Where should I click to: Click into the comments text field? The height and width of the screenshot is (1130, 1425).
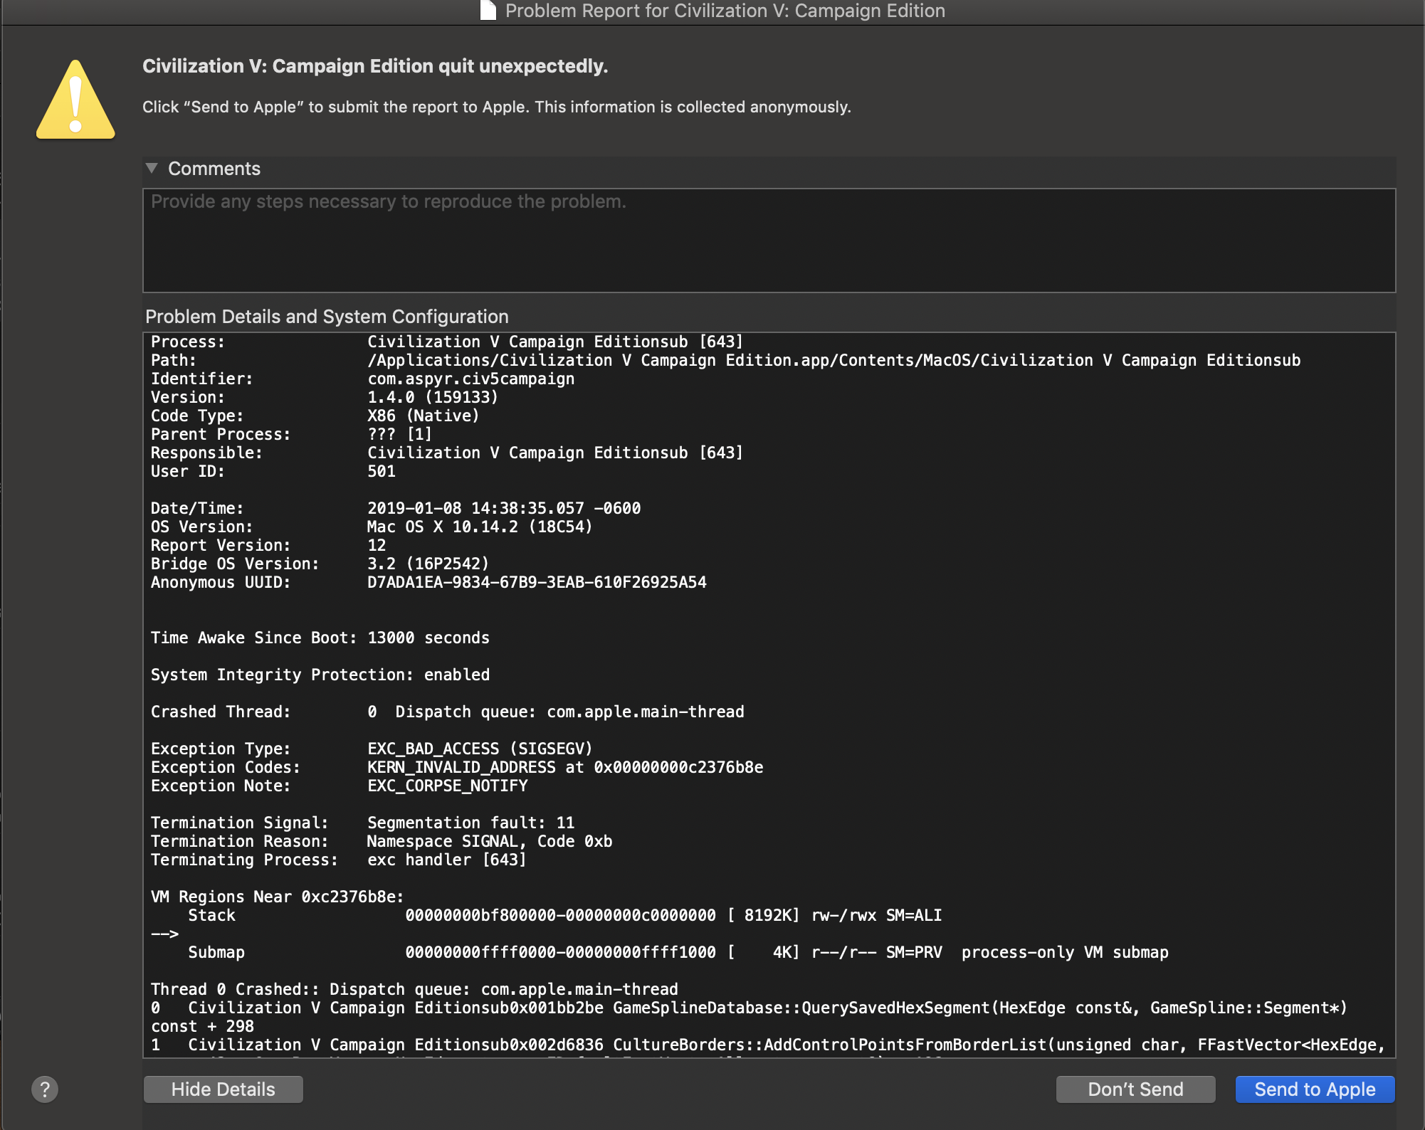click(x=769, y=241)
